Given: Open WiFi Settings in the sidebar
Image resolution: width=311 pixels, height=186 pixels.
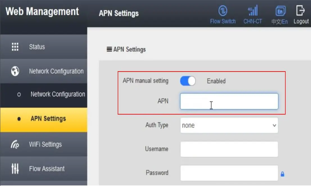Looking at the screenshot, I should (x=44, y=144).
